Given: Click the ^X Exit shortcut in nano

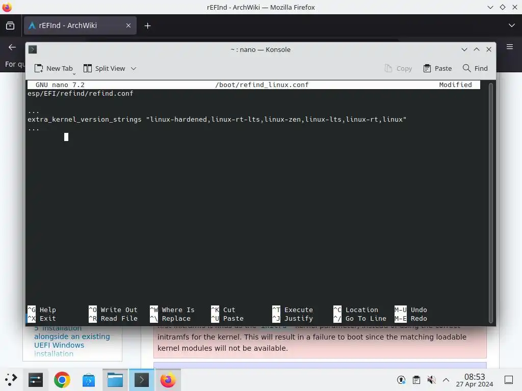Looking at the screenshot, I should coord(42,319).
